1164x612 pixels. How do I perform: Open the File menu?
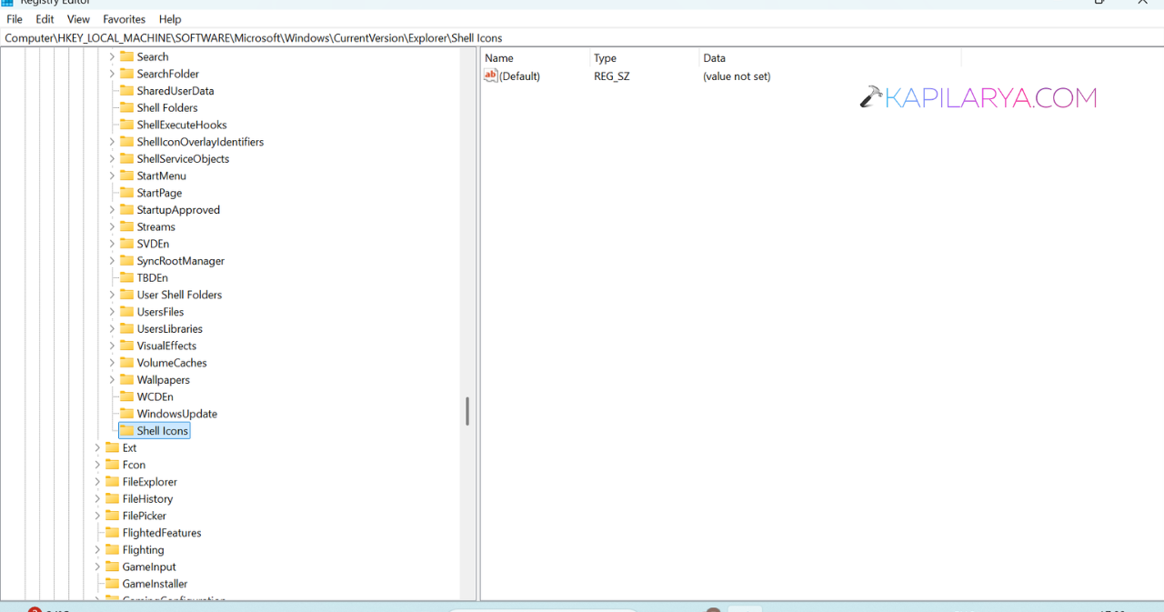[x=15, y=19]
